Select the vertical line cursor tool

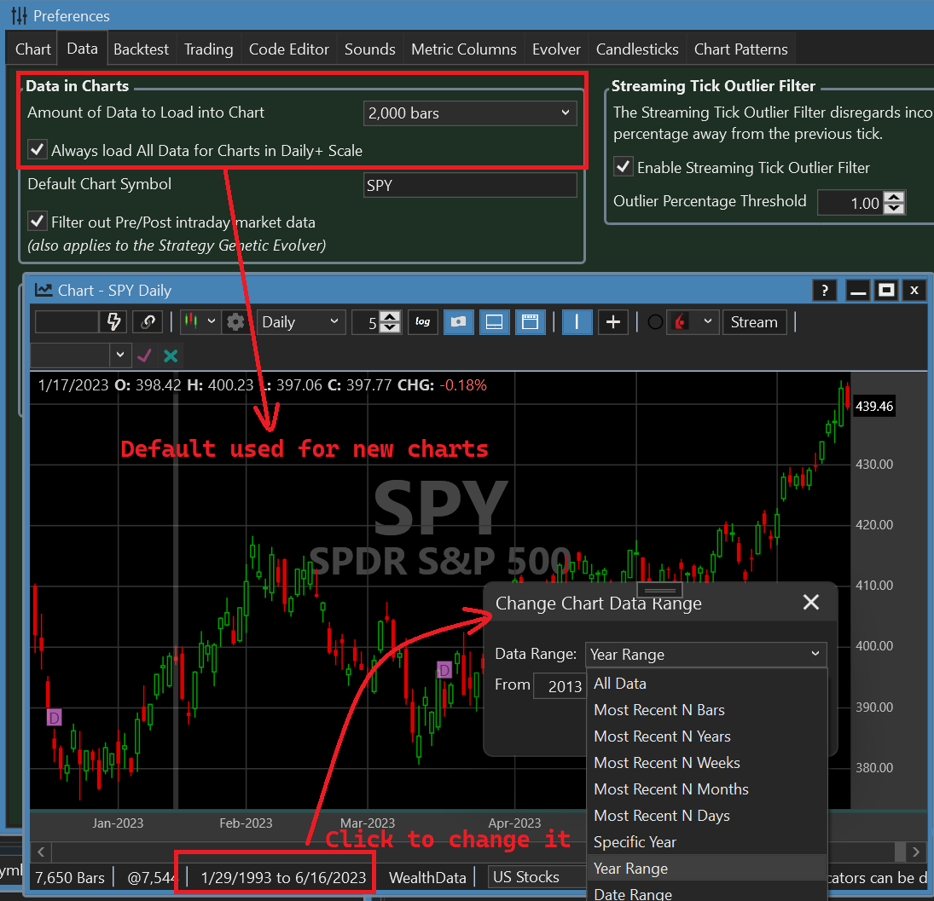click(577, 322)
